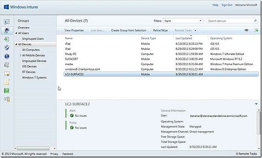The width and height of the screenshot is (262, 158).
Task: Focus the Search devices field
Action: pos(232,21)
